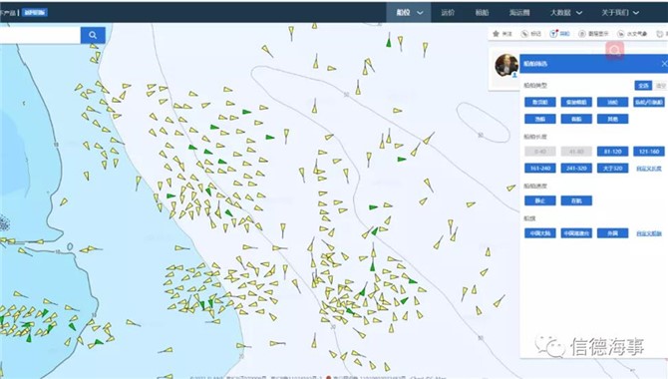Open the 海运圈 navigation menu item
The width and height of the screenshot is (668, 379).
coord(519,12)
